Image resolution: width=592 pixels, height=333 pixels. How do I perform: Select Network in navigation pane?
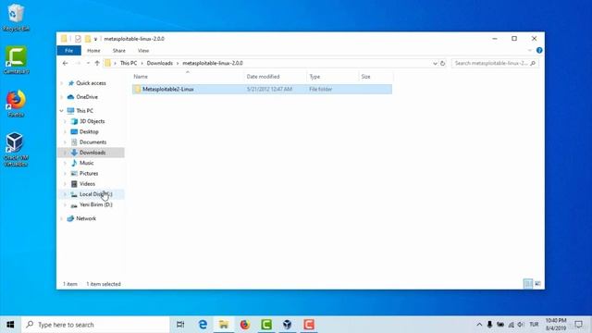point(86,218)
